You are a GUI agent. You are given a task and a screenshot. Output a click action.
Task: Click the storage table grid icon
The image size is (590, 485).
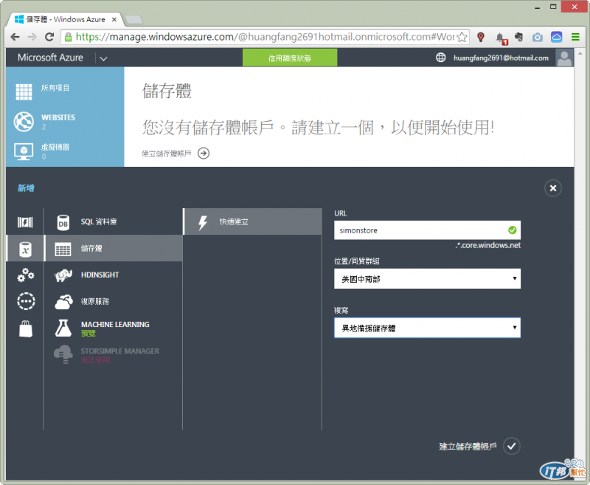point(63,249)
